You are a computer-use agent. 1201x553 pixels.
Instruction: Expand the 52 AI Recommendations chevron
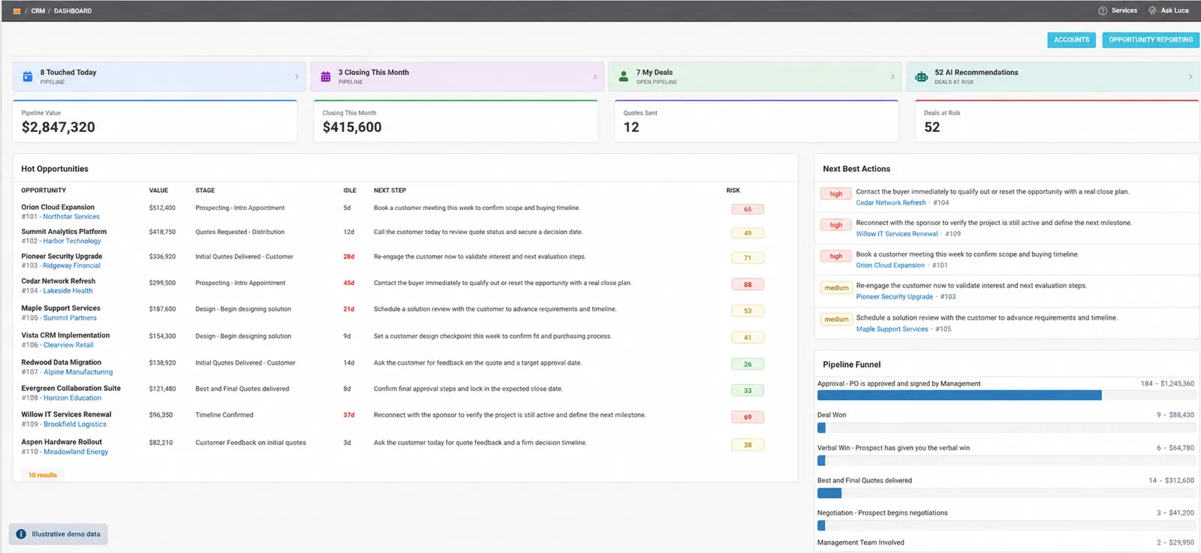1190,77
